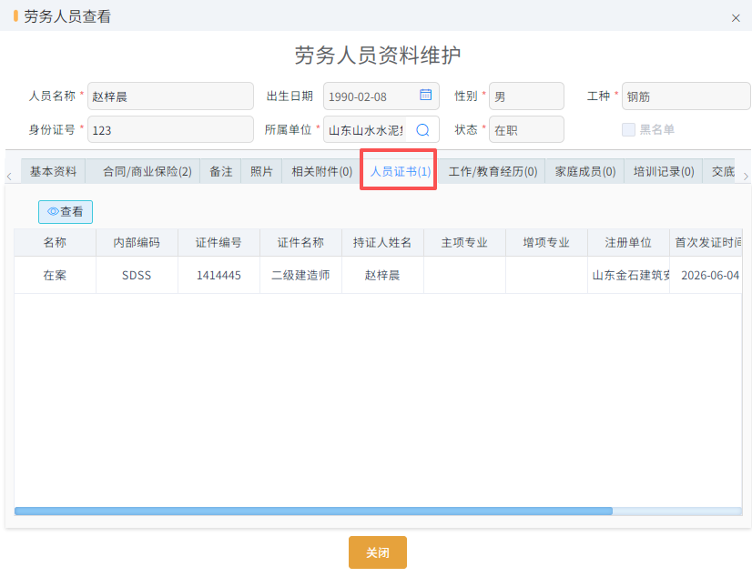Open the 工种 field showing 钢筋
Screen dimensions: 752x577
click(x=686, y=96)
